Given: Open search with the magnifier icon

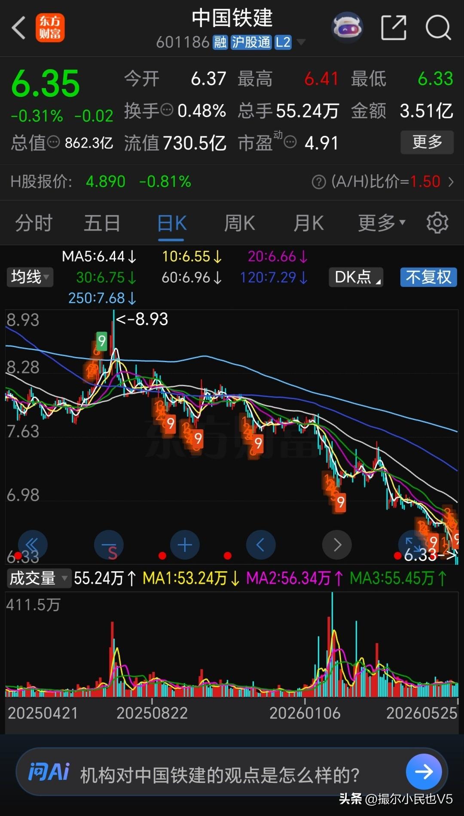Looking at the screenshot, I should pos(438,28).
